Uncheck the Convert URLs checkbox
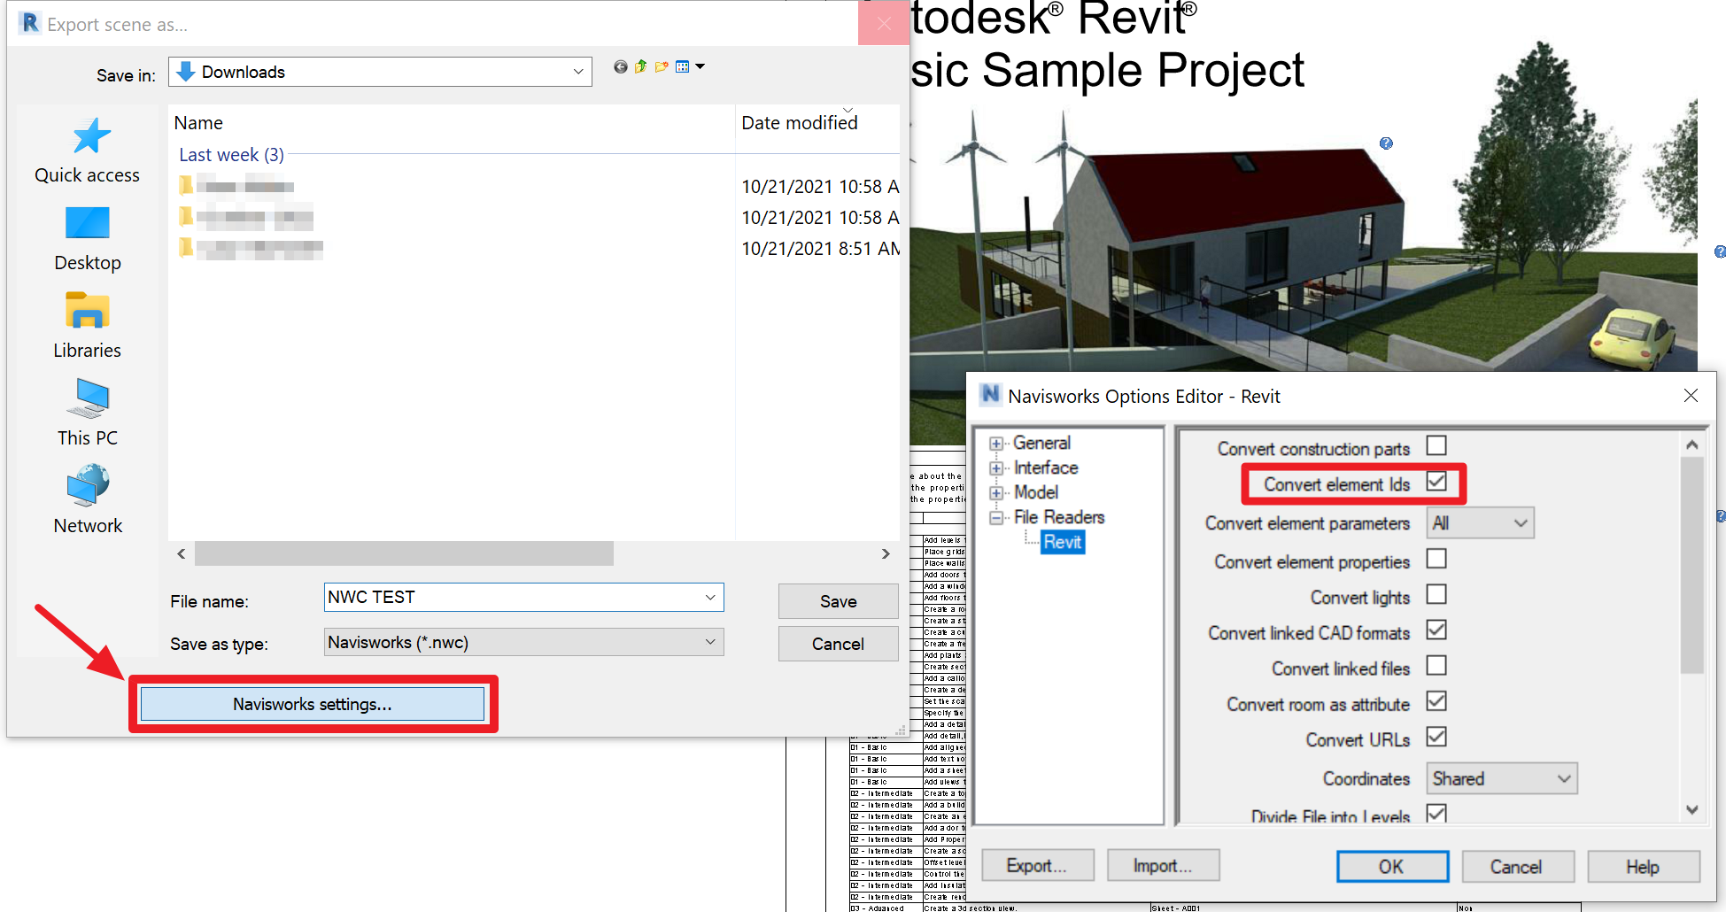The width and height of the screenshot is (1726, 912). tap(1436, 737)
